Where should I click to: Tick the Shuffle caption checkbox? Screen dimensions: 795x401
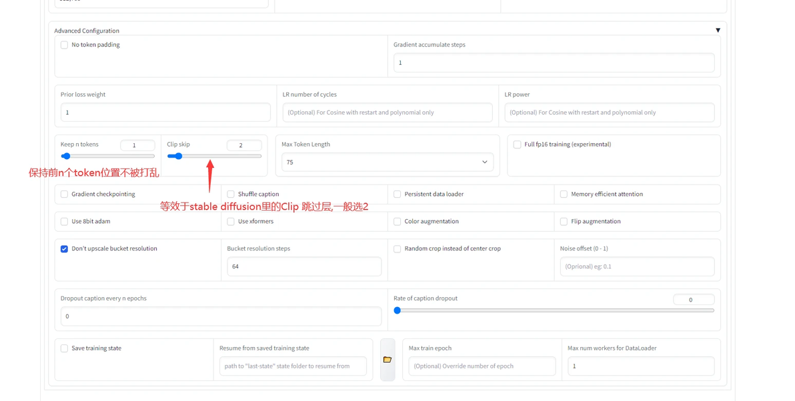coord(231,194)
